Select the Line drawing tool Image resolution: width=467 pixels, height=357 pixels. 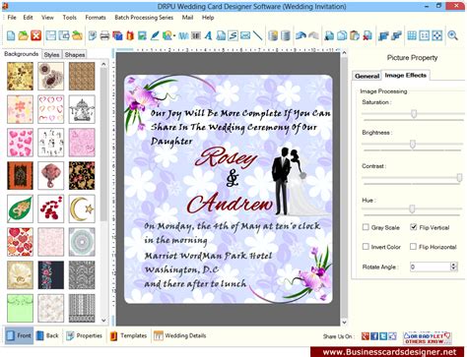[x=258, y=35]
